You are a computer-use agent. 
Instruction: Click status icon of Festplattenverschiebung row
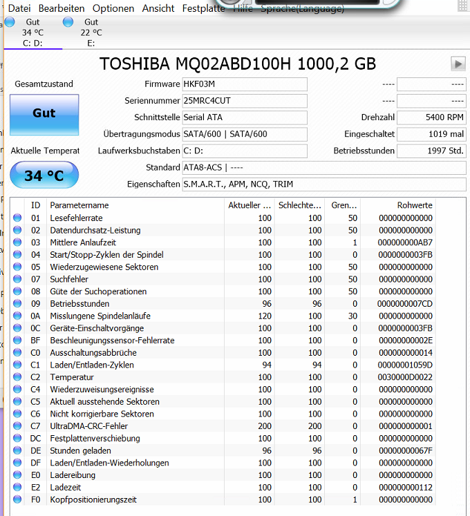(17, 438)
